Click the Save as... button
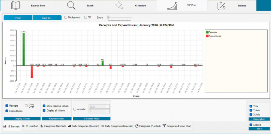Viewport: 271px width, 134px height. click(47, 18)
